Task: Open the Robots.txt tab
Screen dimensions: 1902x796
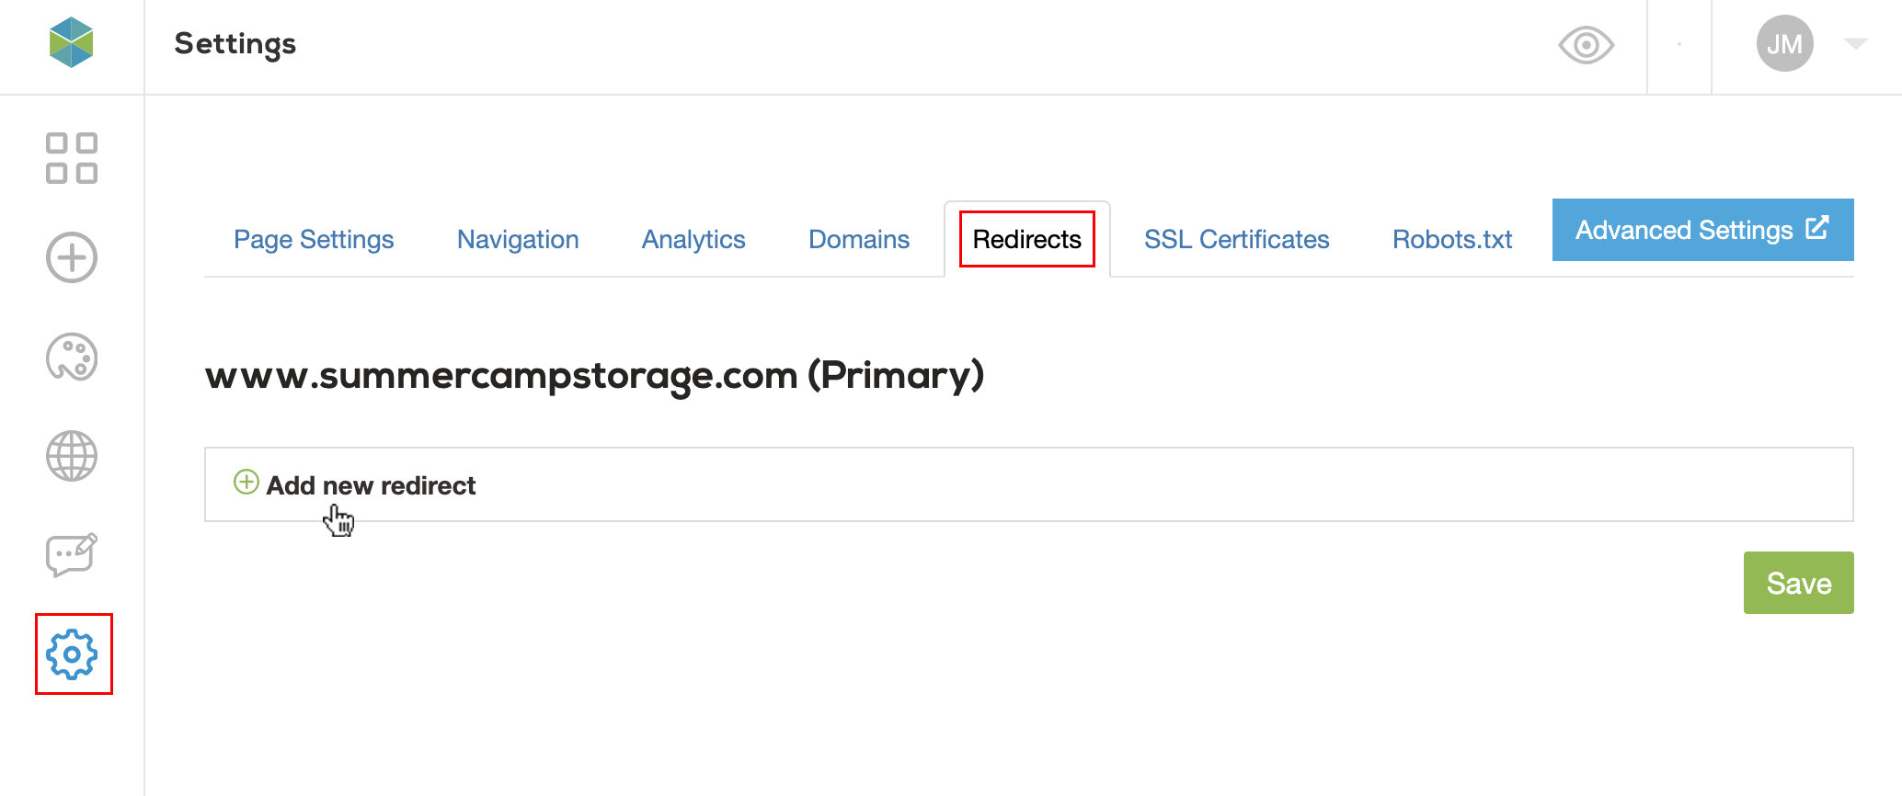Action: point(1451,239)
